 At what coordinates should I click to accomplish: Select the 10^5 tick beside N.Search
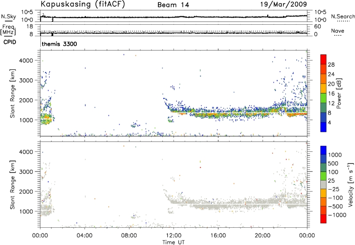[x=320, y=12]
